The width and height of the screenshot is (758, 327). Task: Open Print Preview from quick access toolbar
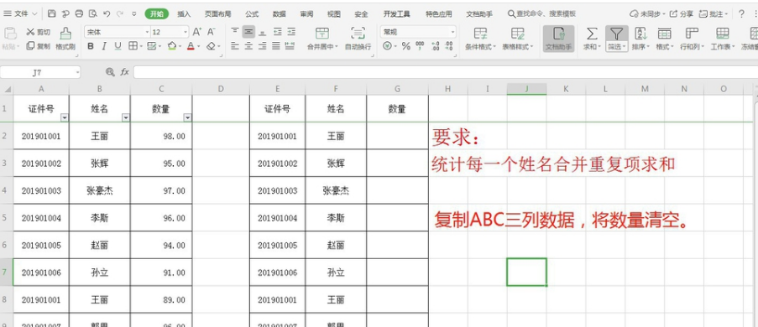click(x=93, y=13)
